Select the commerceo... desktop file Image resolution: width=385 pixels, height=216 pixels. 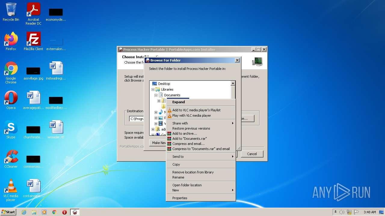pyautogui.click(x=33, y=161)
